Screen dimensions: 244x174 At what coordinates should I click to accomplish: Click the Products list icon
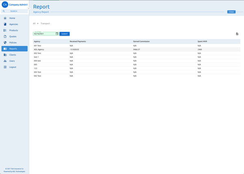pos(5,30)
